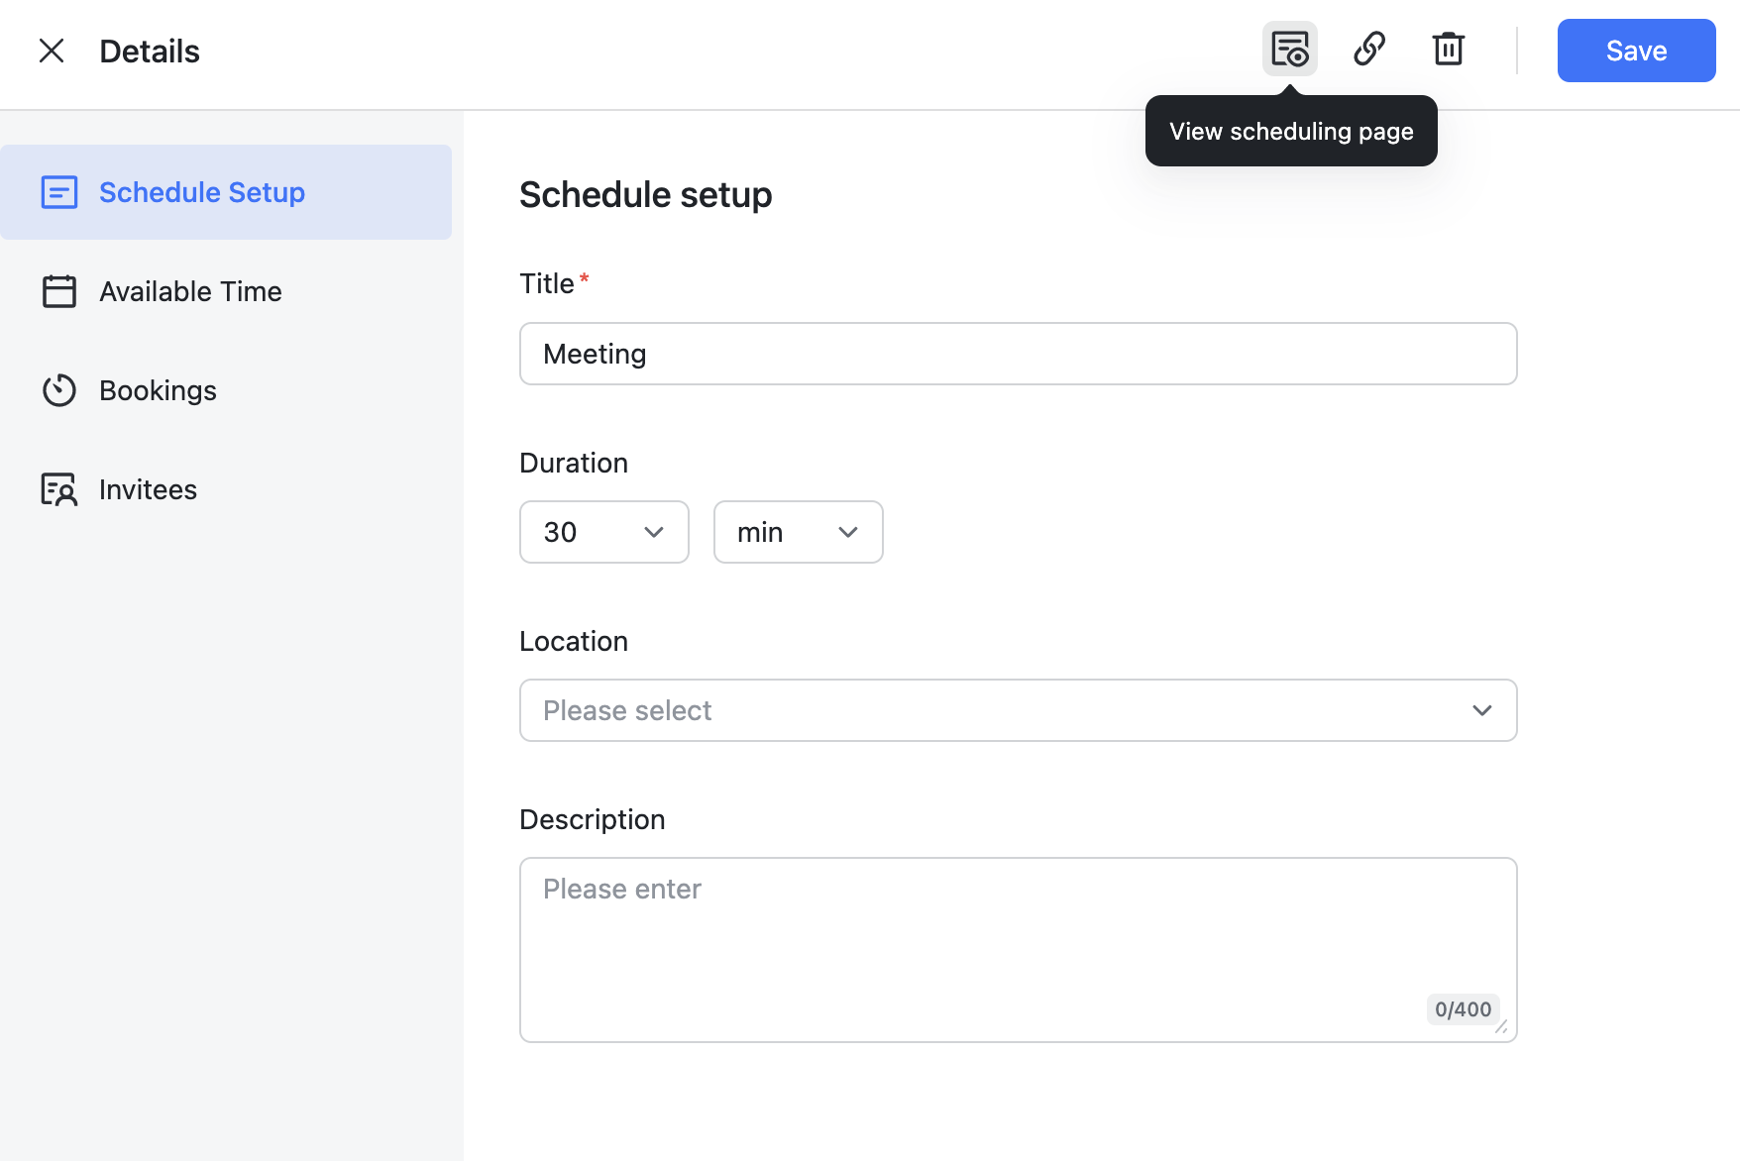Screen dimensions: 1740x1161
Task: Dismiss the View scheduling page tooltip
Action: click(x=1290, y=130)
